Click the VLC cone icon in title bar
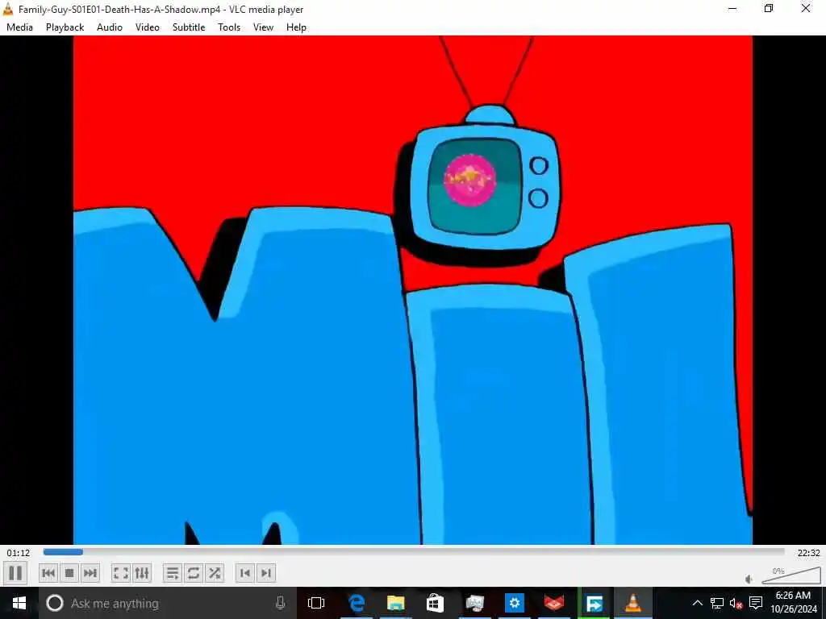Image resolution: width=826 pixels, height=619 pixels. point(8,9)
